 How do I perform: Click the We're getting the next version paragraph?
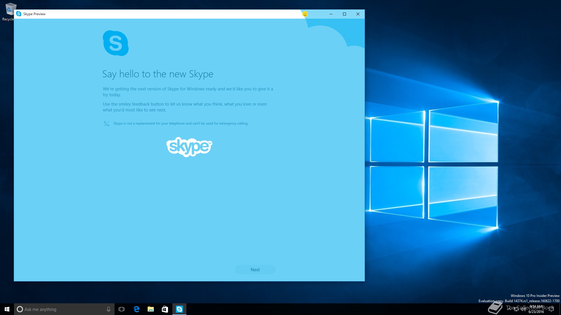(x=188, y=92)
